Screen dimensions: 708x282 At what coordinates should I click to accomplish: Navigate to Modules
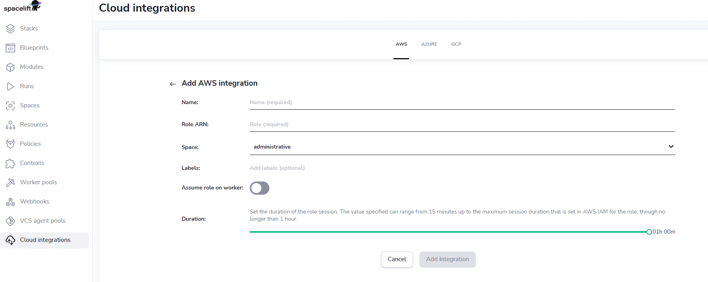coord(32,67)
